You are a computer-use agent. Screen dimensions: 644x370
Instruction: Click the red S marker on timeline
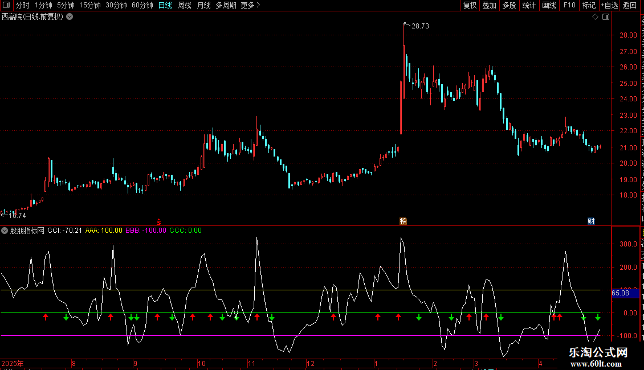159,222
